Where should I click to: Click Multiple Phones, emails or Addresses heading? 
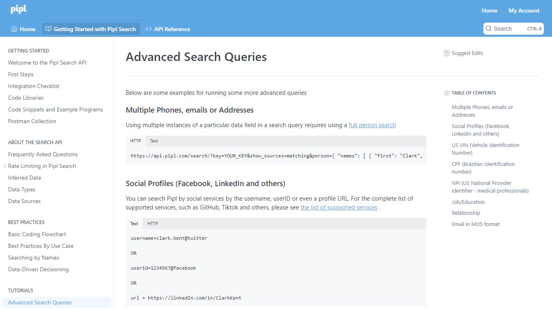click(190, 110)
